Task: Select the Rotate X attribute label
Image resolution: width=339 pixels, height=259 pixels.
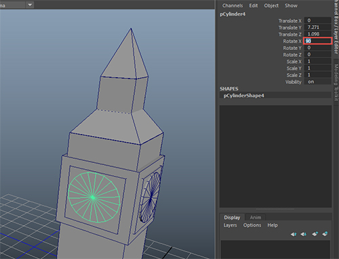Action: [x=292, y=41]
